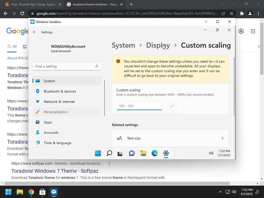Viewport: 264px width, 198px height.
Task: Open Task View in the Sandbox taskbar
Action: (x=120, y=153)
